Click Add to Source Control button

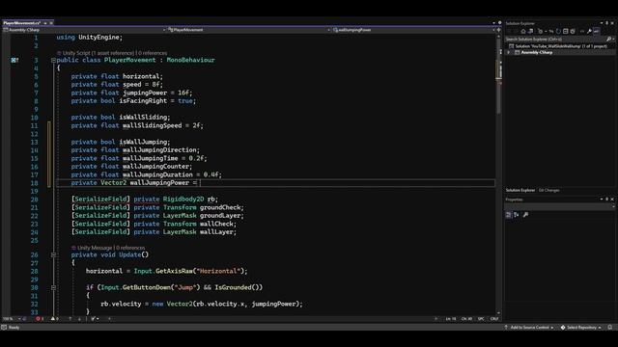coord(529,328)
